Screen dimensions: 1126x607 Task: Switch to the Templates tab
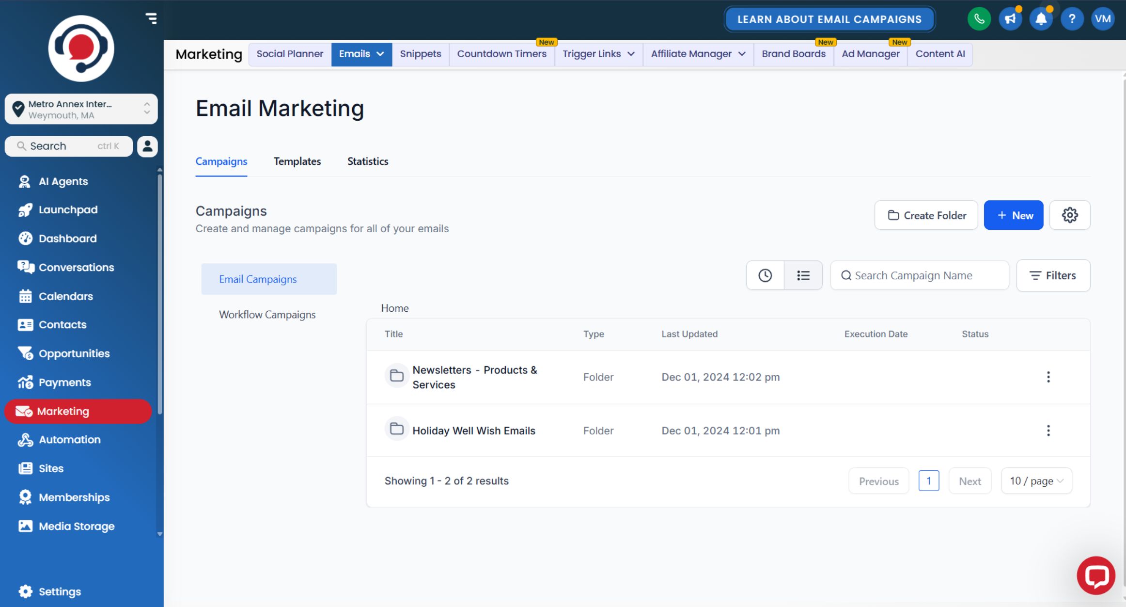tap(297, 161)
